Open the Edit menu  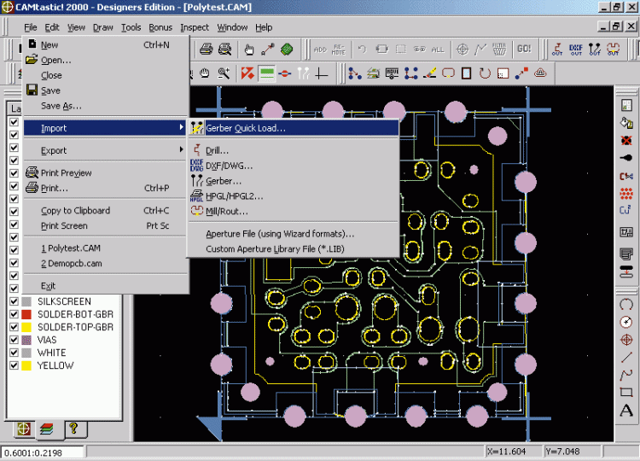point(52,27)
